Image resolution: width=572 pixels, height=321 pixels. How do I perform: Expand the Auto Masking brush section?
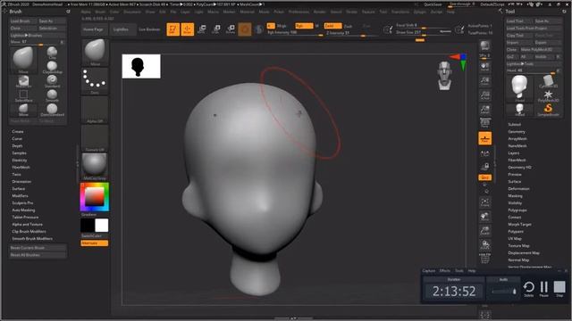[24, 210]
